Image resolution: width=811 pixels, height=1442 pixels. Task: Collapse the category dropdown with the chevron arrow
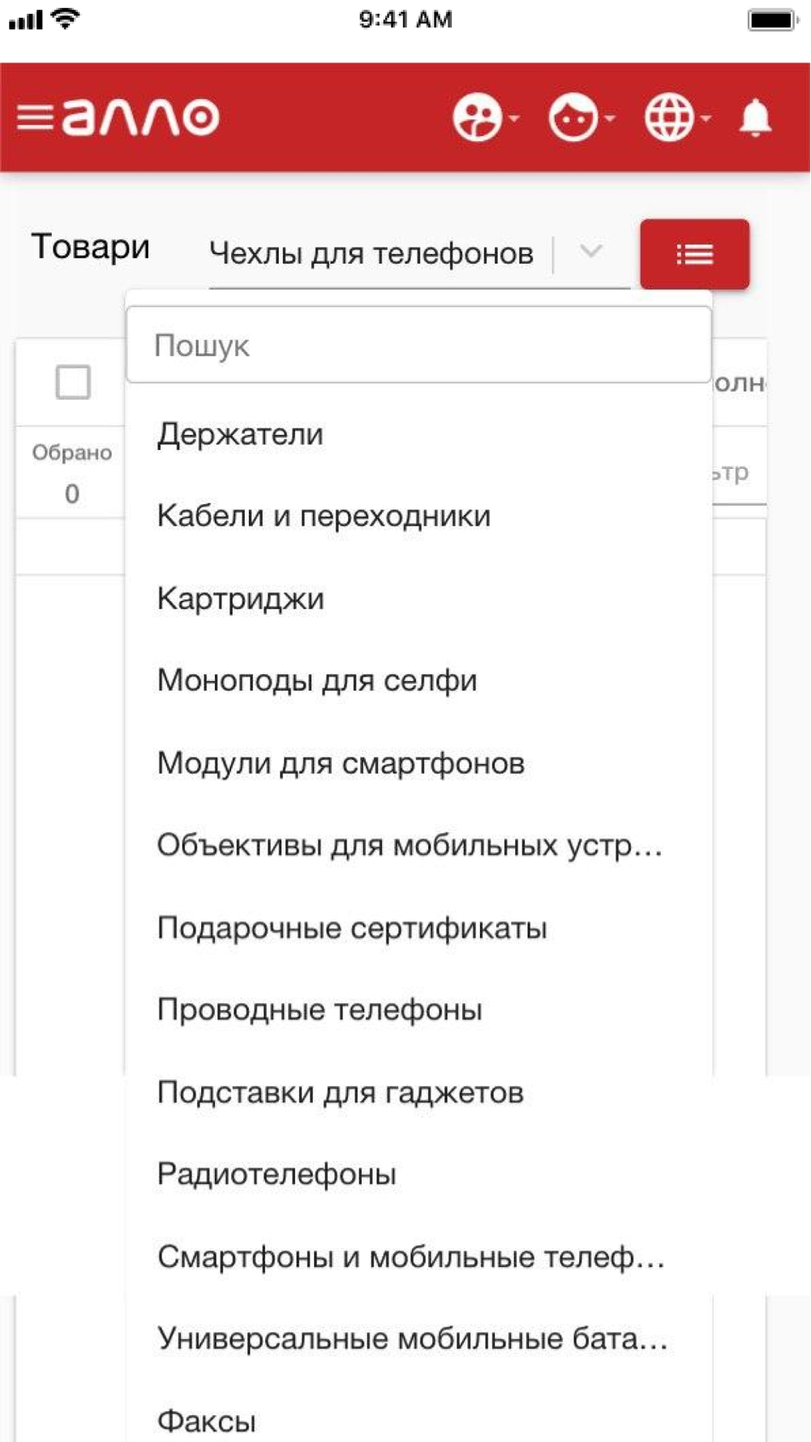pos(591,252)
